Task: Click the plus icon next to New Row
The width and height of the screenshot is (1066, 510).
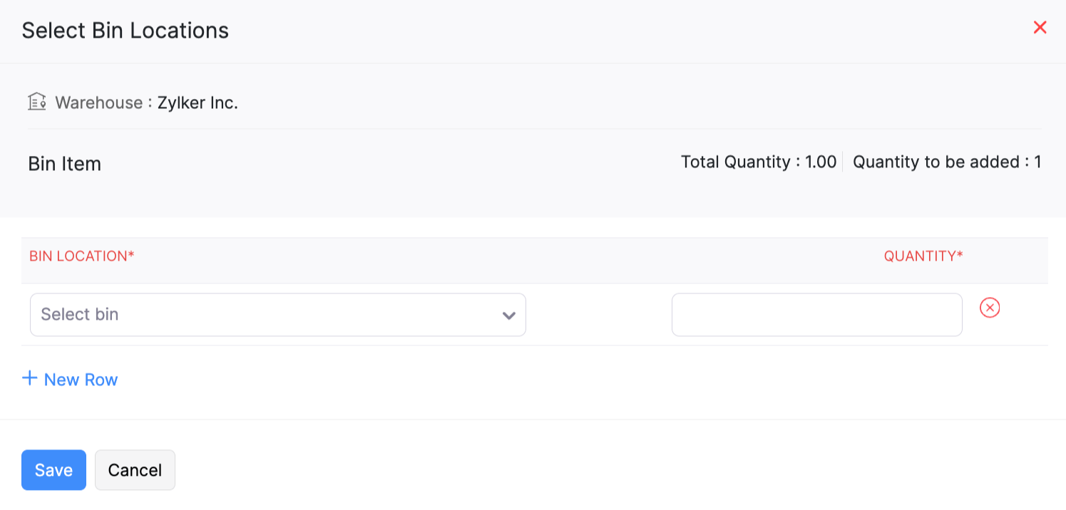Action: pos(29,378)
